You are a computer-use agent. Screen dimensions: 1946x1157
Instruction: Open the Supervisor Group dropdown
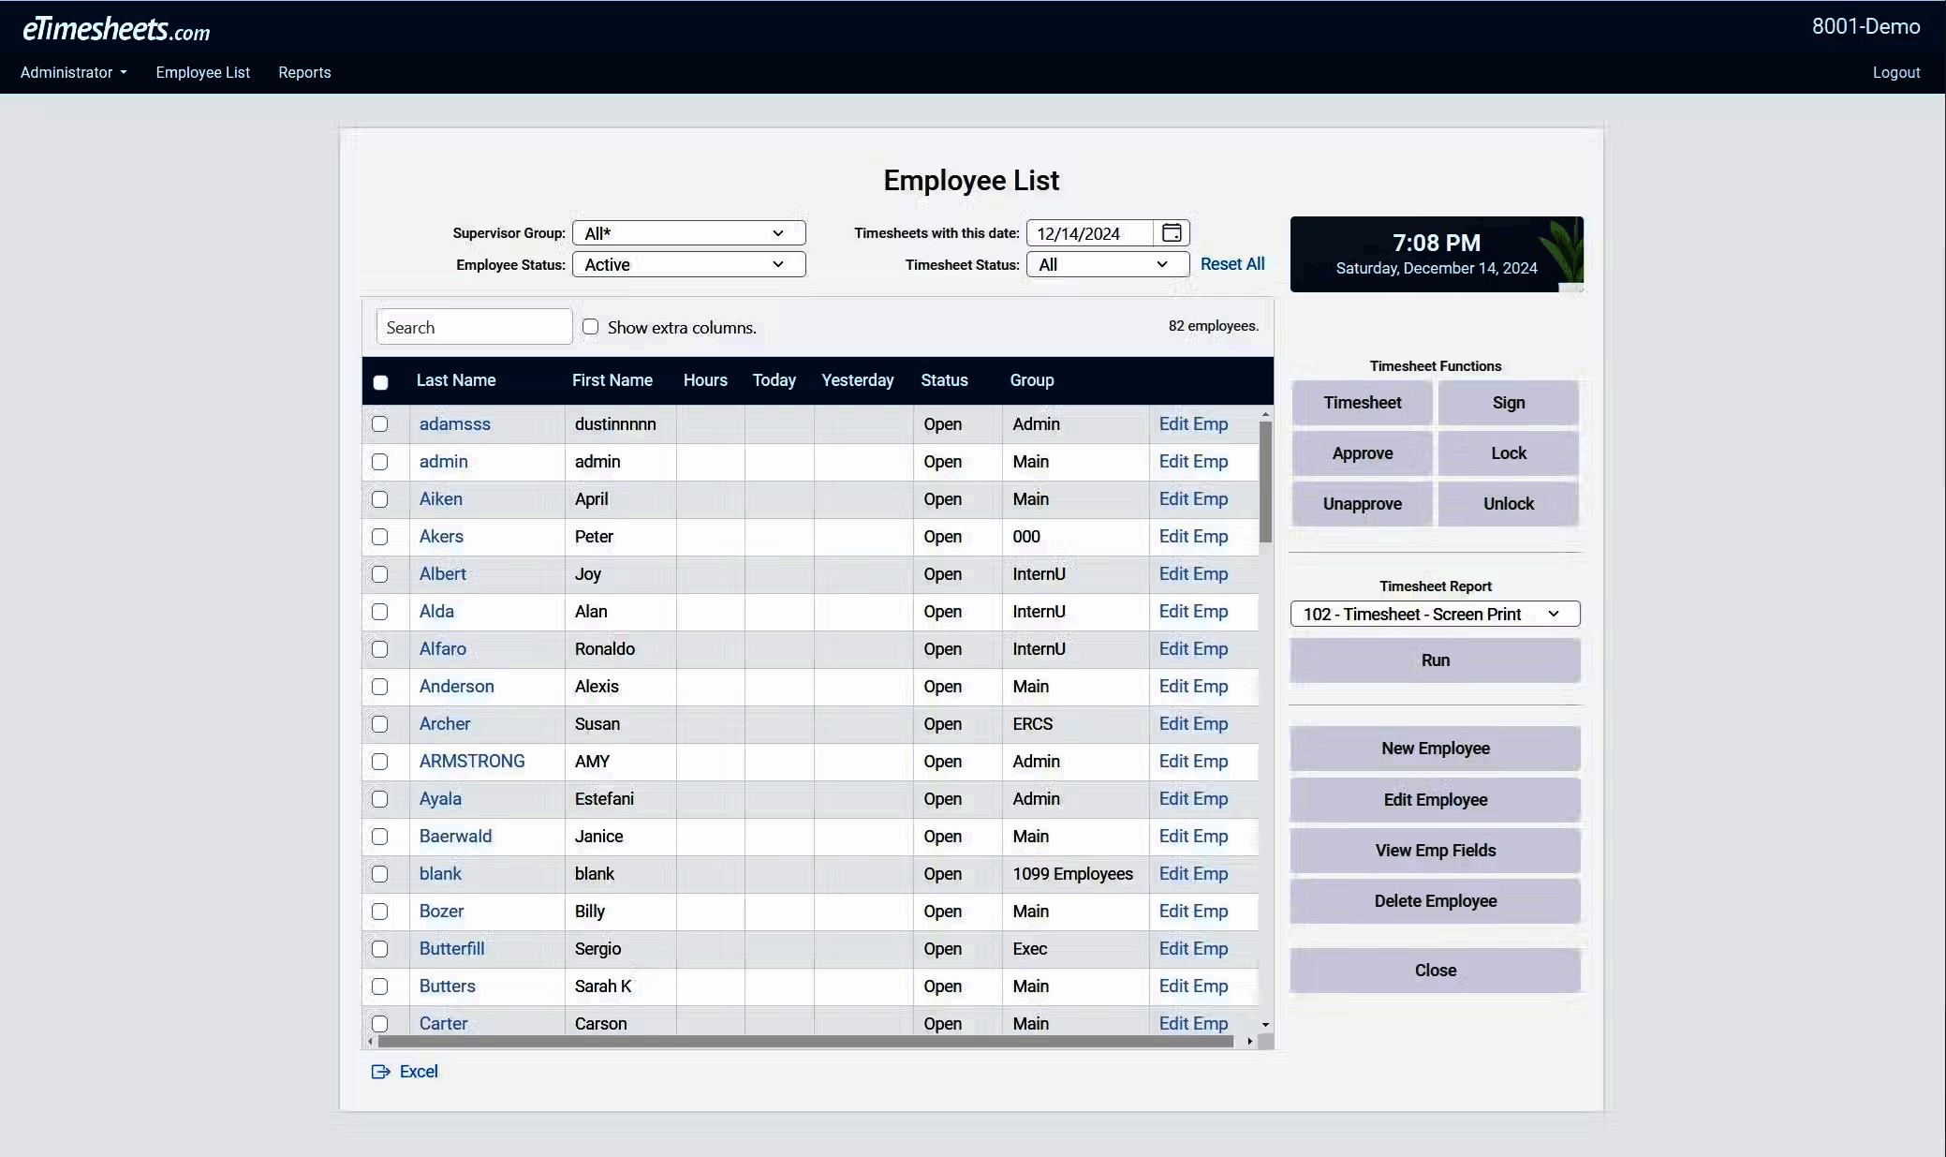(688, 232)
